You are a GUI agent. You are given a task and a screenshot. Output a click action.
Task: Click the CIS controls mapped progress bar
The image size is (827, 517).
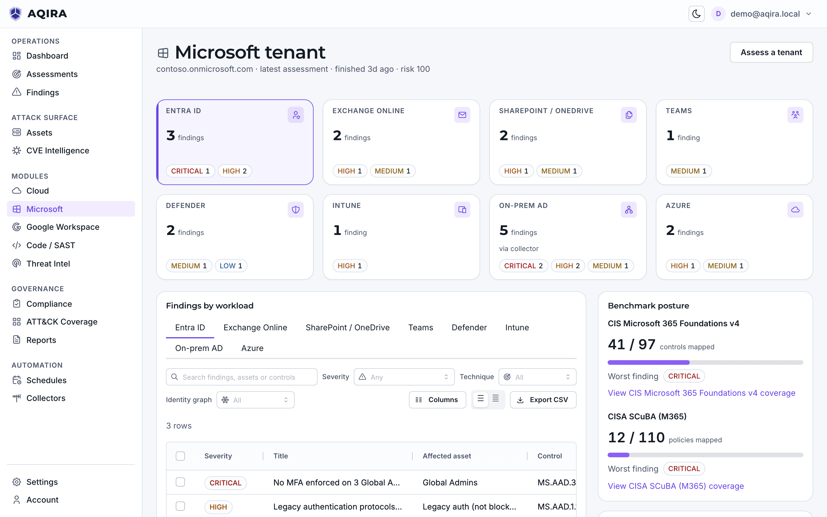(x=705, y=362)
